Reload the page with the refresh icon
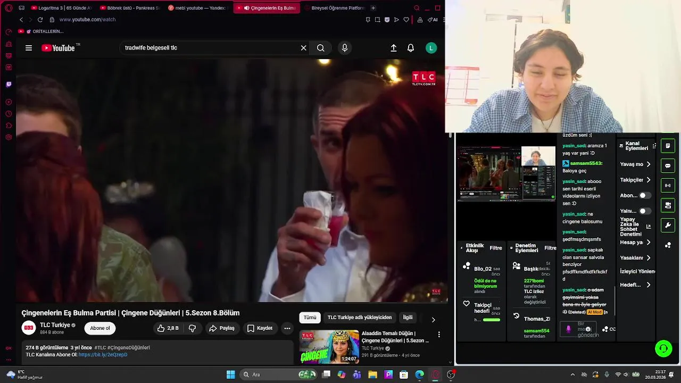681x383 pixels. [40, 20]
